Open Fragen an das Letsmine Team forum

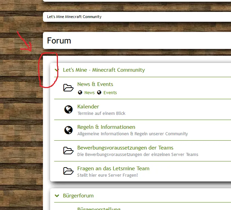click(113, 169)
